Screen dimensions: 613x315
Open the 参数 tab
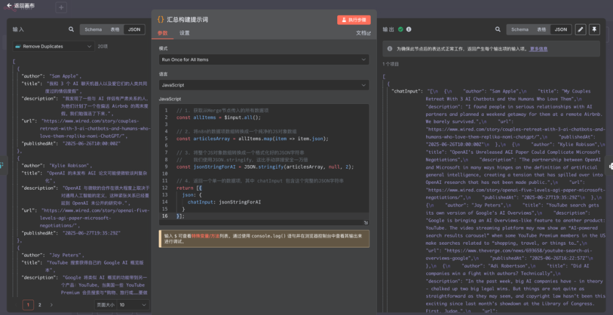click(163, 33)
